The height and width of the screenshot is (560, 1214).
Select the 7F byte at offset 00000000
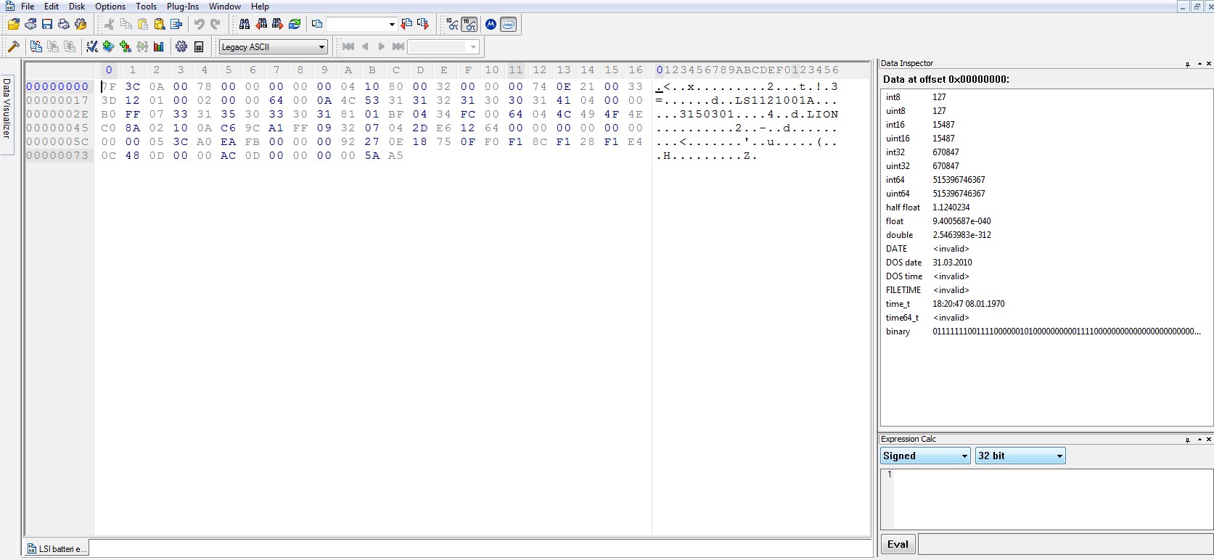pyautogui.click(x=109, y=86)
